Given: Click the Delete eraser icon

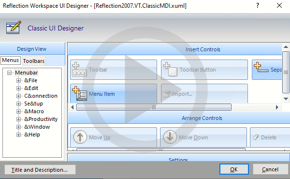Looking at the screenshot, I should (256, 137).
